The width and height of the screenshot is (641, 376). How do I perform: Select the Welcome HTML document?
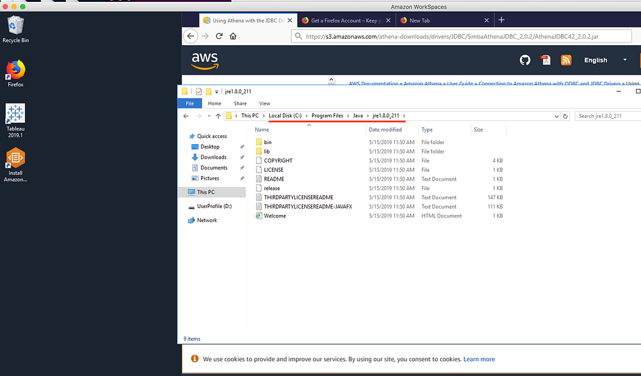tap(275, 216)
